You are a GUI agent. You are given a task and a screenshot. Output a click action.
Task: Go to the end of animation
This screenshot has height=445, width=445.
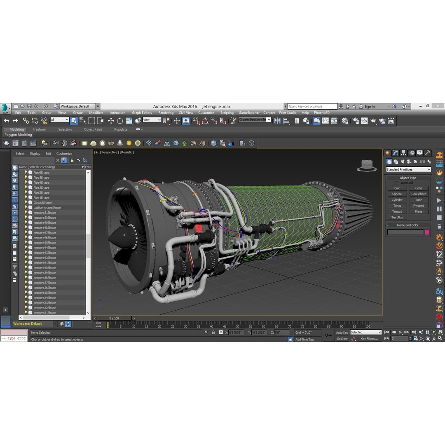coord(414,332)
